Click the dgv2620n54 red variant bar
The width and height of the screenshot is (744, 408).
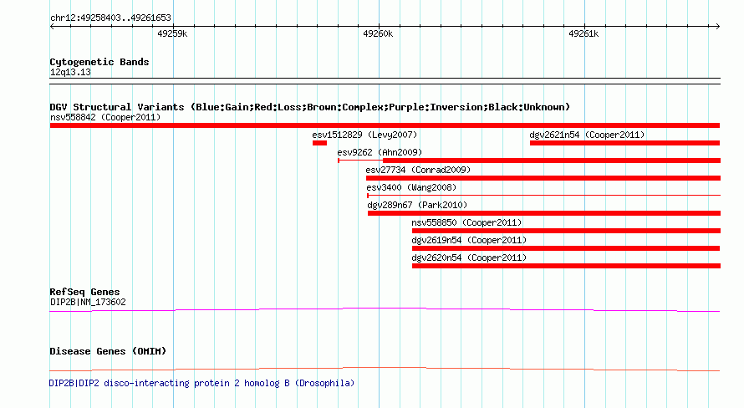pyautogui.click(x=566, y=266)
